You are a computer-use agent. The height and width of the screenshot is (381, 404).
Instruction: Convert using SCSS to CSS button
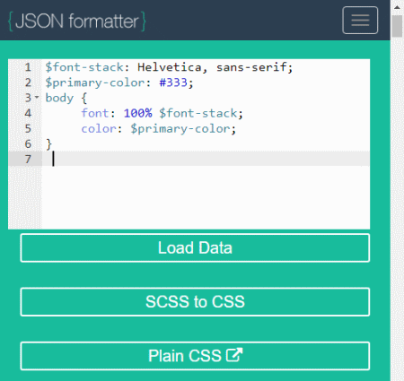(x=195, y=302)
